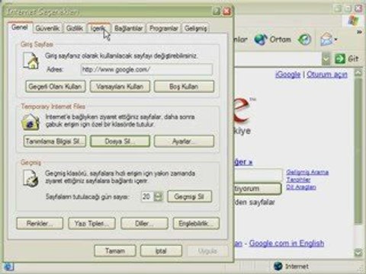Open the Gelişmiş tab

pyautogui.click(x=195, y=28)
